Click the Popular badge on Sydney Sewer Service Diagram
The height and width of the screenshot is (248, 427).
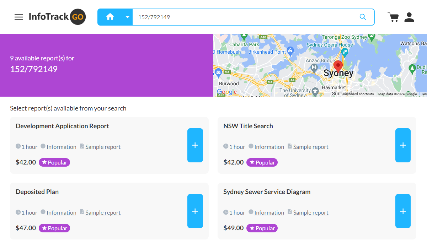(x=262, y=228)
